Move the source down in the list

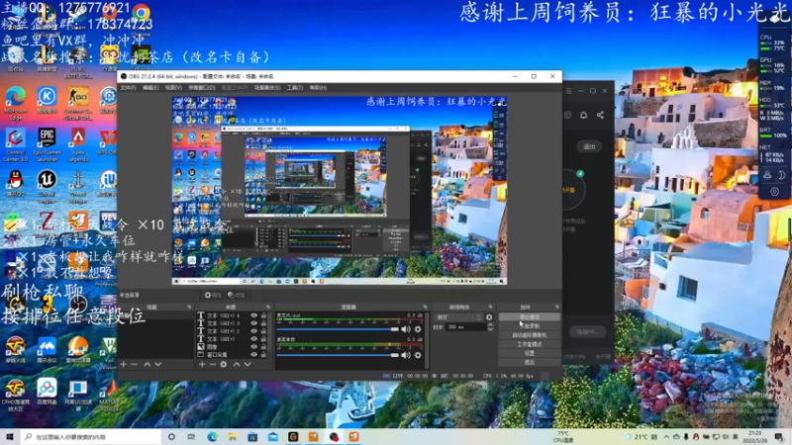[x=247, y=364]
